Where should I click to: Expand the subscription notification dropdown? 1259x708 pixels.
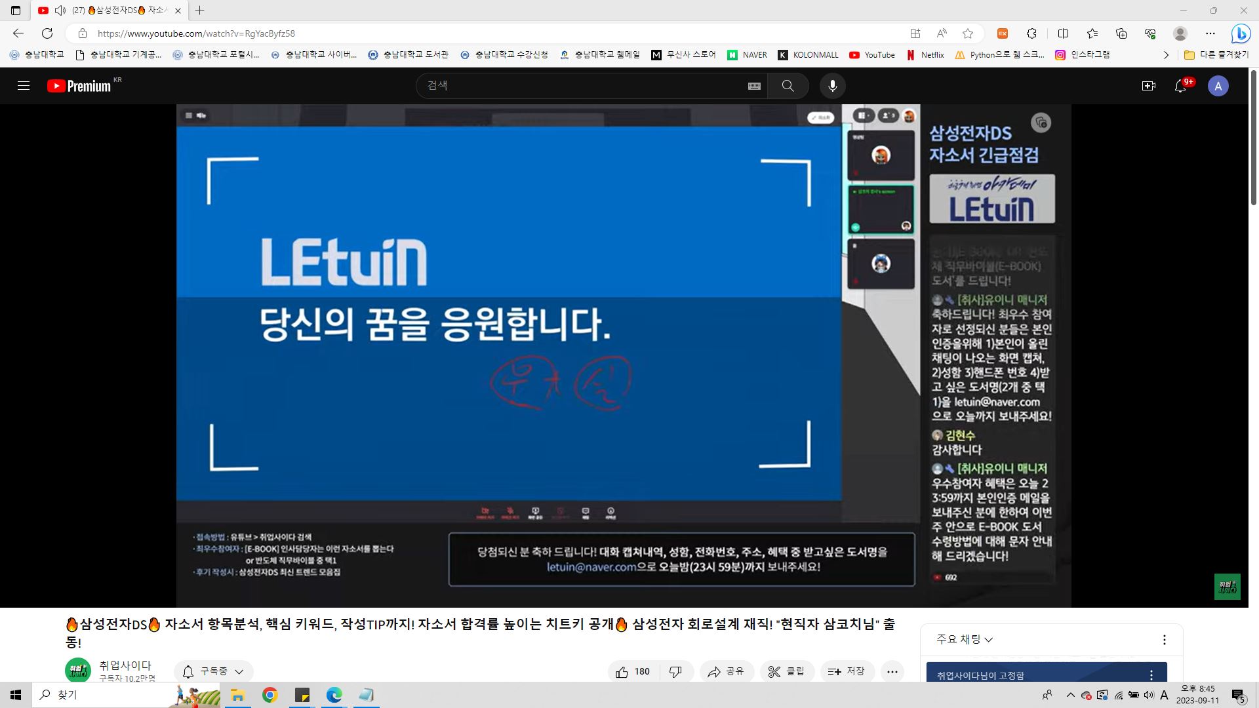[x=214, y=671]
